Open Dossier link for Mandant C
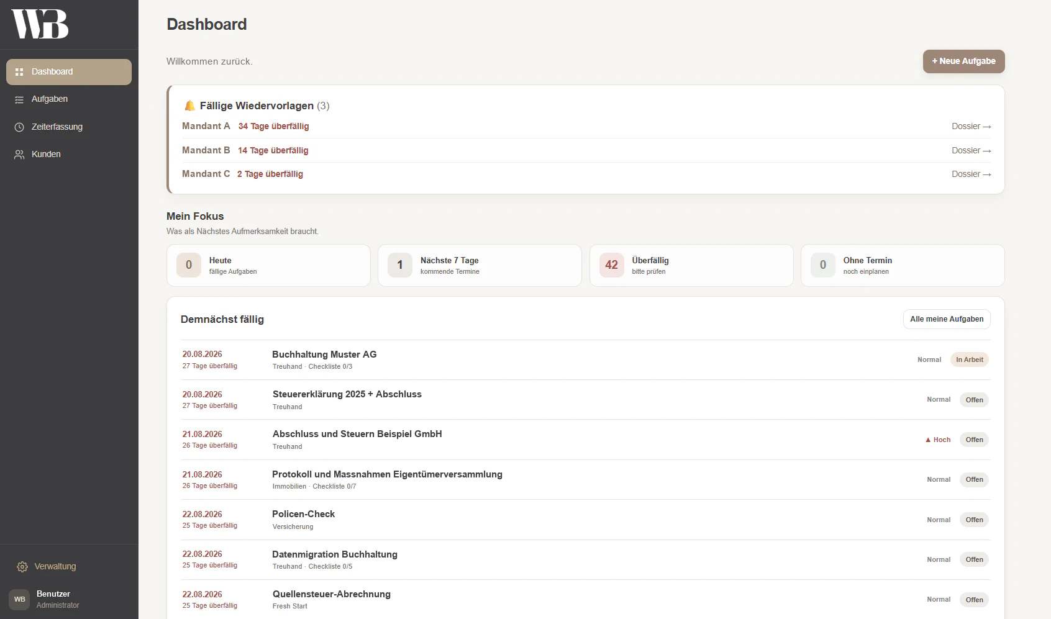 click(x=971, y=174)
